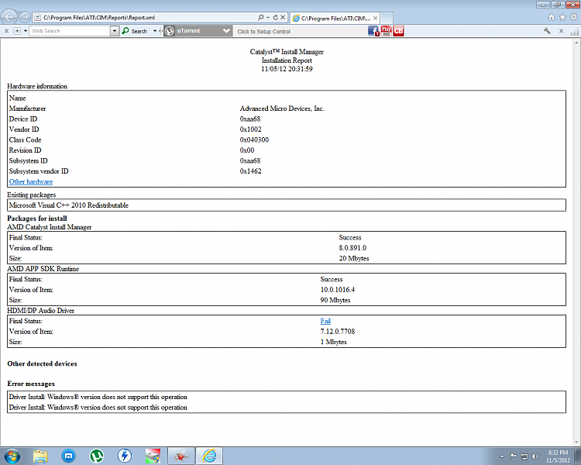
Task: Click the uTorrent logo icon in toolbar
Action: coord(170,31)
